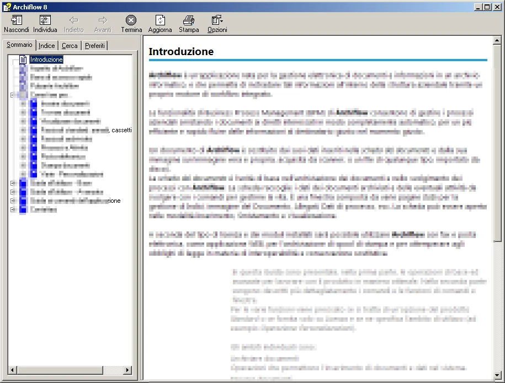The width and height of the screenshot is (505, 383).
Task: Select the Individua toolbar button
Action: (x=45, y=24)
